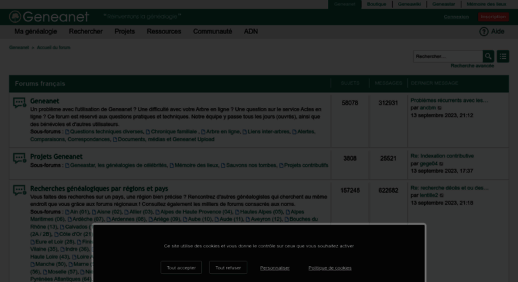The width and height of the screenshot is (518, 282).
Task: Switch to the Boutique top tab
Action: pyautogui.click(x=376, y=4)
